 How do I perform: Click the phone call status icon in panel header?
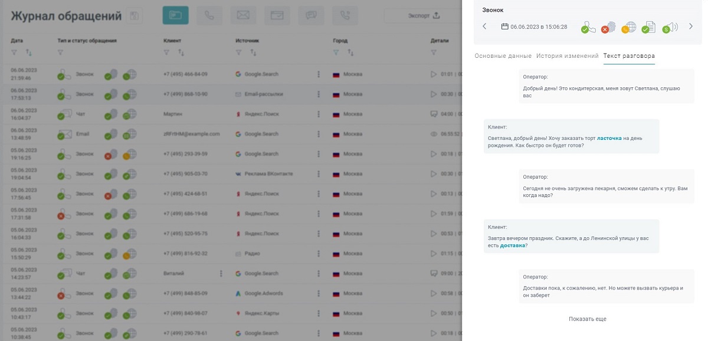[588, 27]
